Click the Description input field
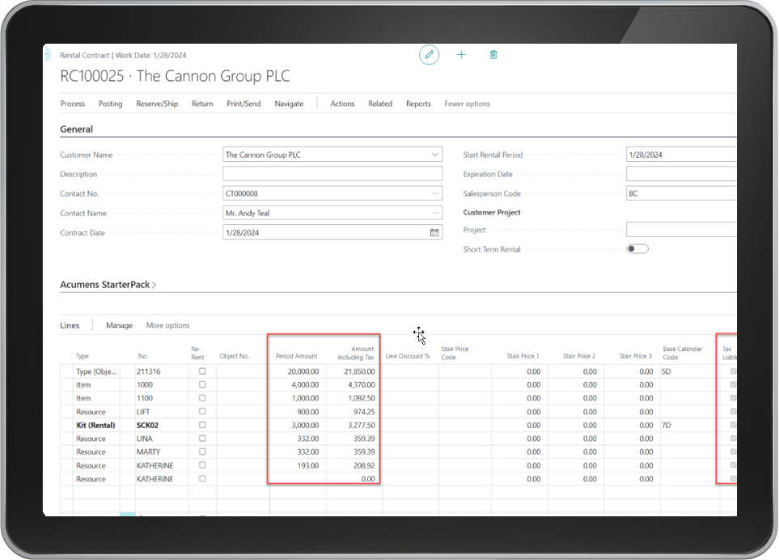This screenshot has width=779, height=560. [x=332, y=174]
